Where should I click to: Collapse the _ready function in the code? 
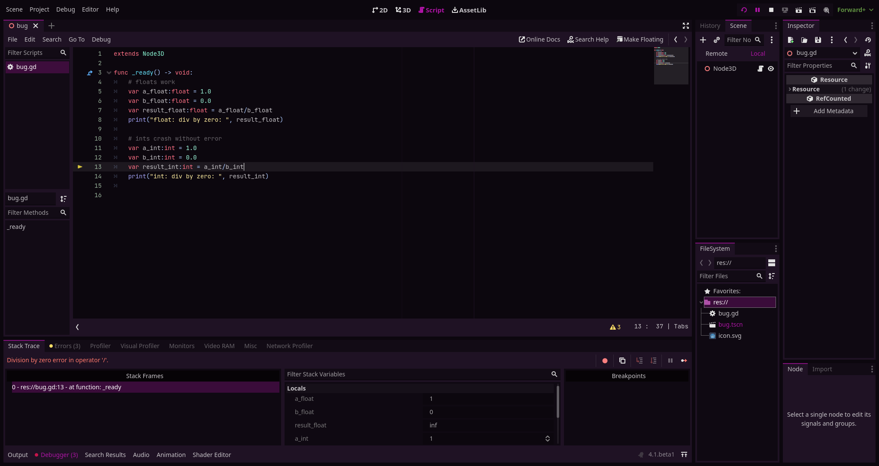tap(109, 72)
